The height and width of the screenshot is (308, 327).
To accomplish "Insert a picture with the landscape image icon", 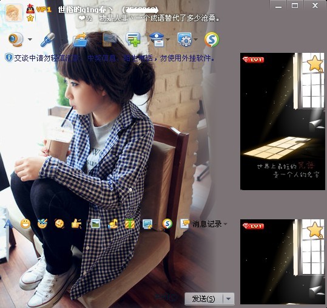I will pyautogui.click(x=95, y=224).
